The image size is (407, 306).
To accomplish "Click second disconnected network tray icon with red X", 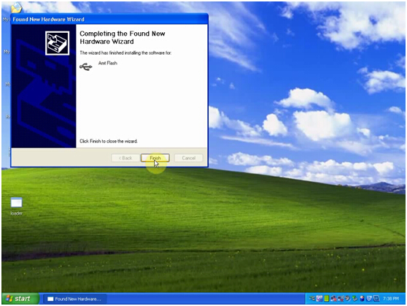I will [341, 299].
